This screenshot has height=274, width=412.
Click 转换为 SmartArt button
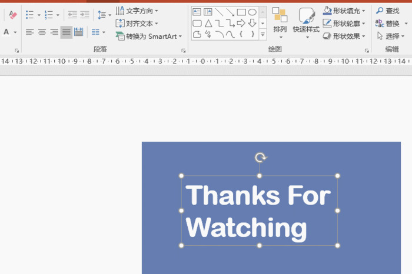tap(149, 36)
